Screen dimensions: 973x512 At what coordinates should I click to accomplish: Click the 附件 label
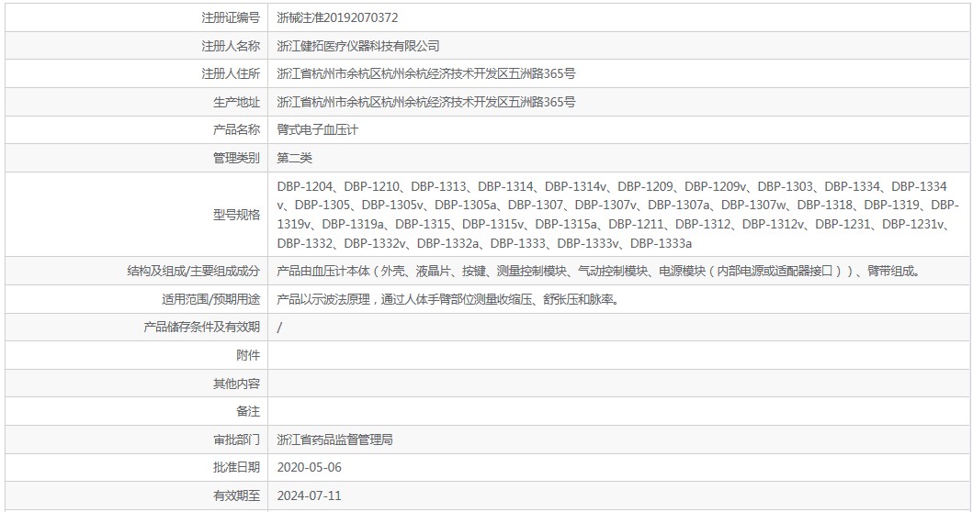pyautogui.click(x=248, y=355)
